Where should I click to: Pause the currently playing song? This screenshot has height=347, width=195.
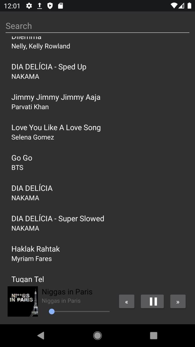tap(152, 301)
